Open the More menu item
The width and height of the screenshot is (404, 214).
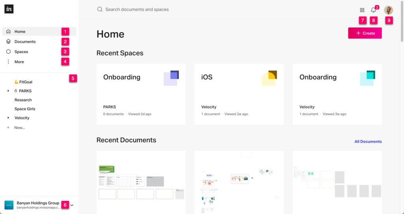[39, 62]
